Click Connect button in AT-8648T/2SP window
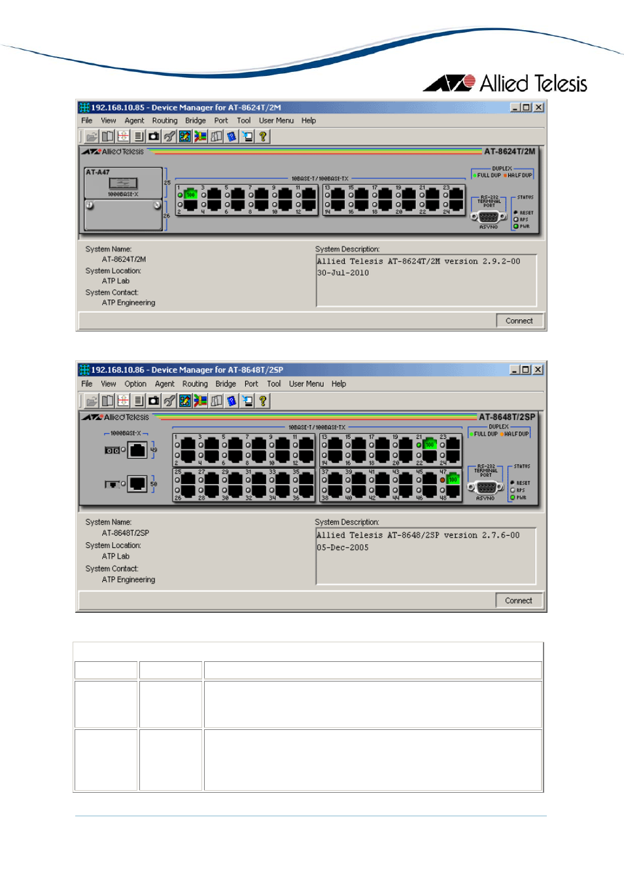This screenshot has height=883, width=624. 519,600
